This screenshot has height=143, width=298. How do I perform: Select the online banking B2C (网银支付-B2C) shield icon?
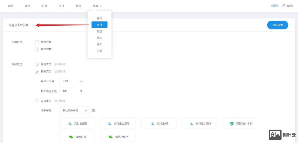[x=232, y=124]
